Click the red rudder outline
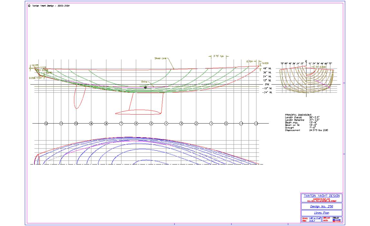 (79, 98)
